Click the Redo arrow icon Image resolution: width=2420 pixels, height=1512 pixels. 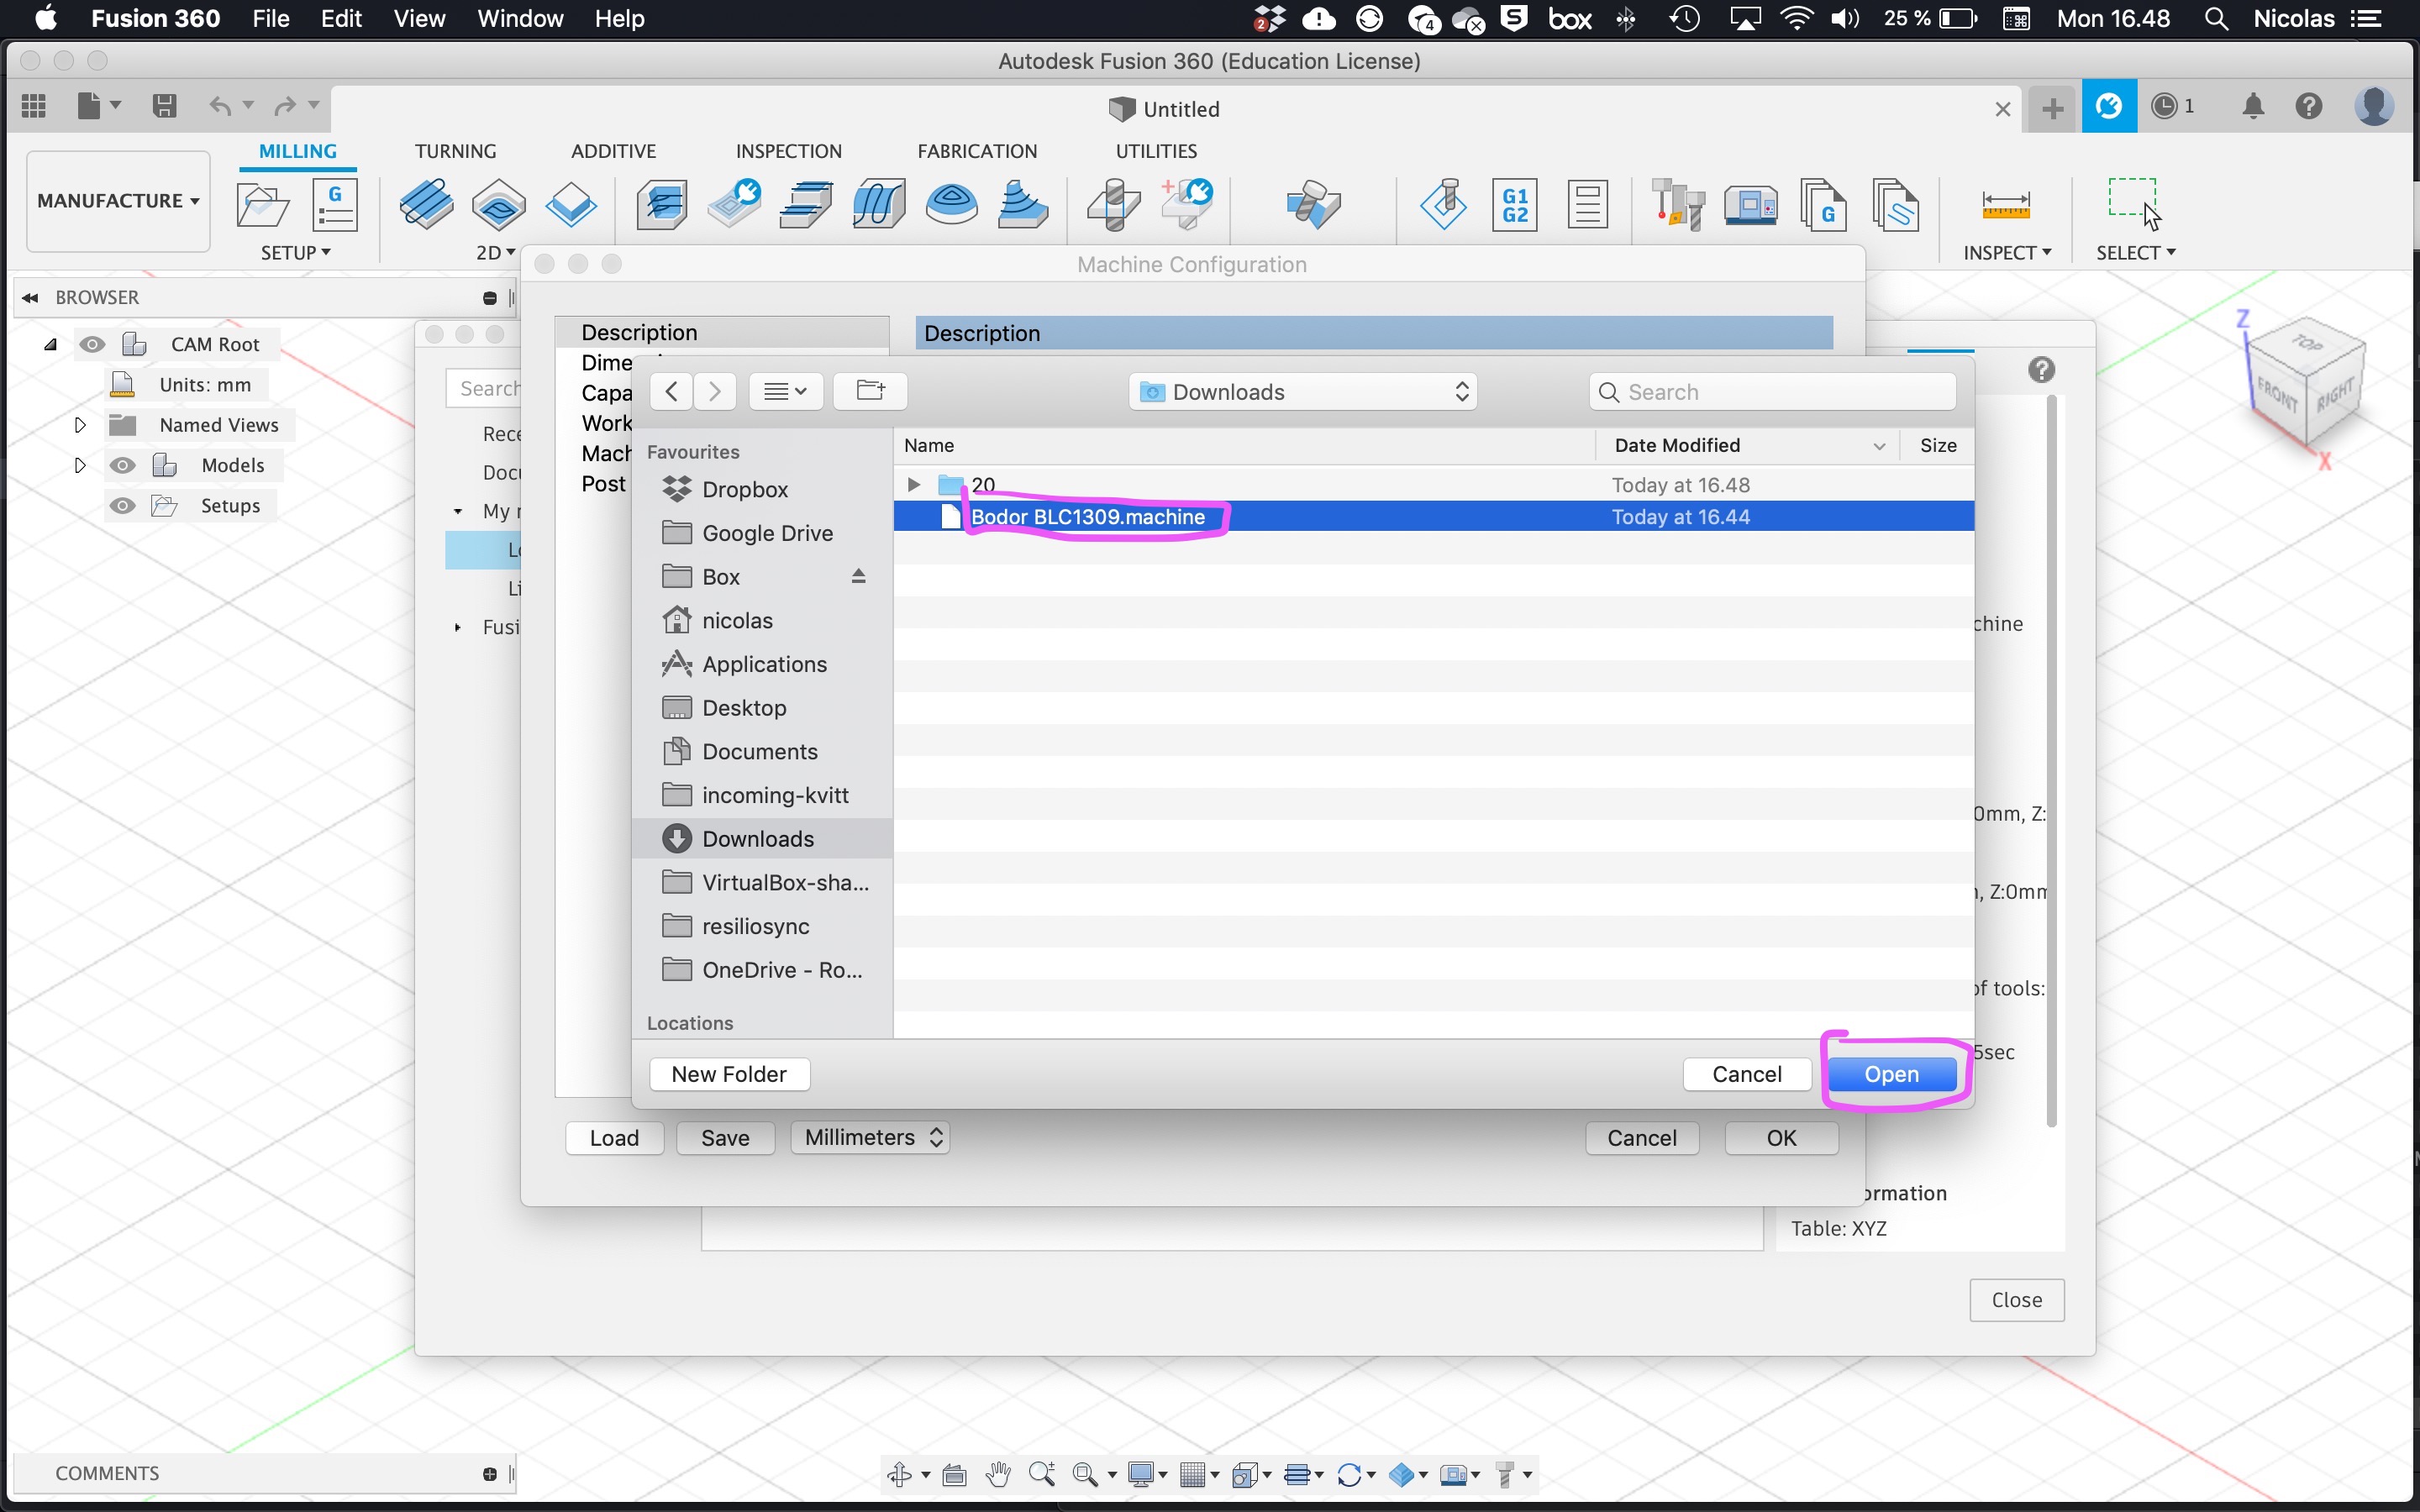point(286,105)
